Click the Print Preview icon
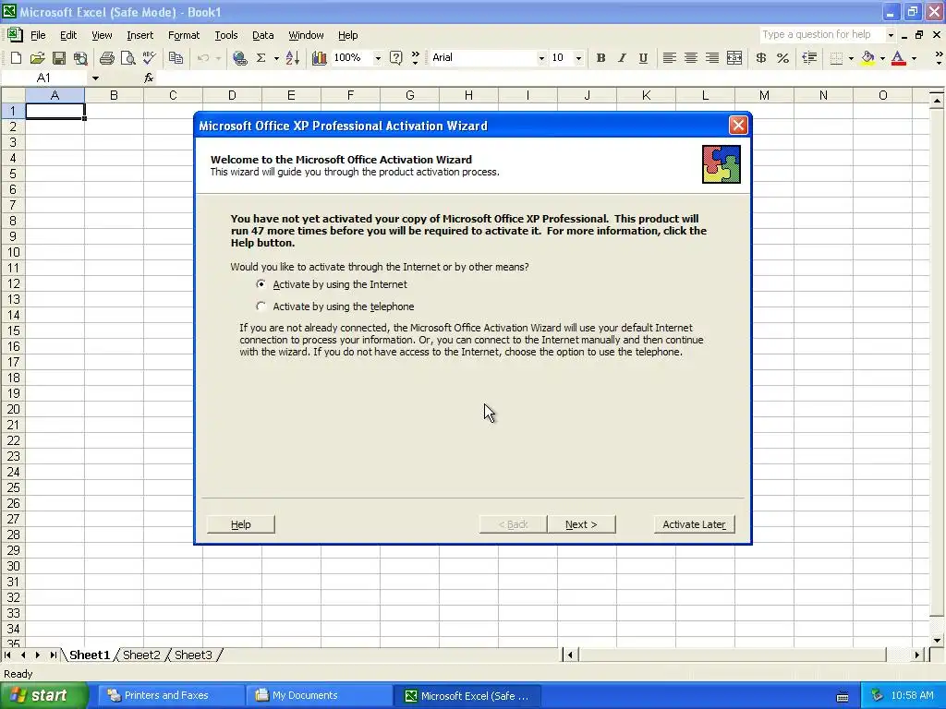 coord(127,58)
